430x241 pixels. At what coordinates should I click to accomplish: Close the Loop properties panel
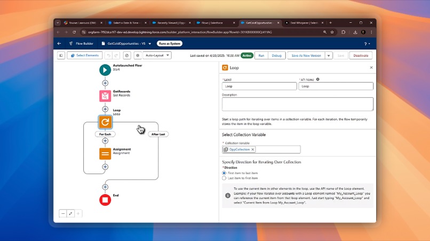pyautogui.click(x=371, y=68)
